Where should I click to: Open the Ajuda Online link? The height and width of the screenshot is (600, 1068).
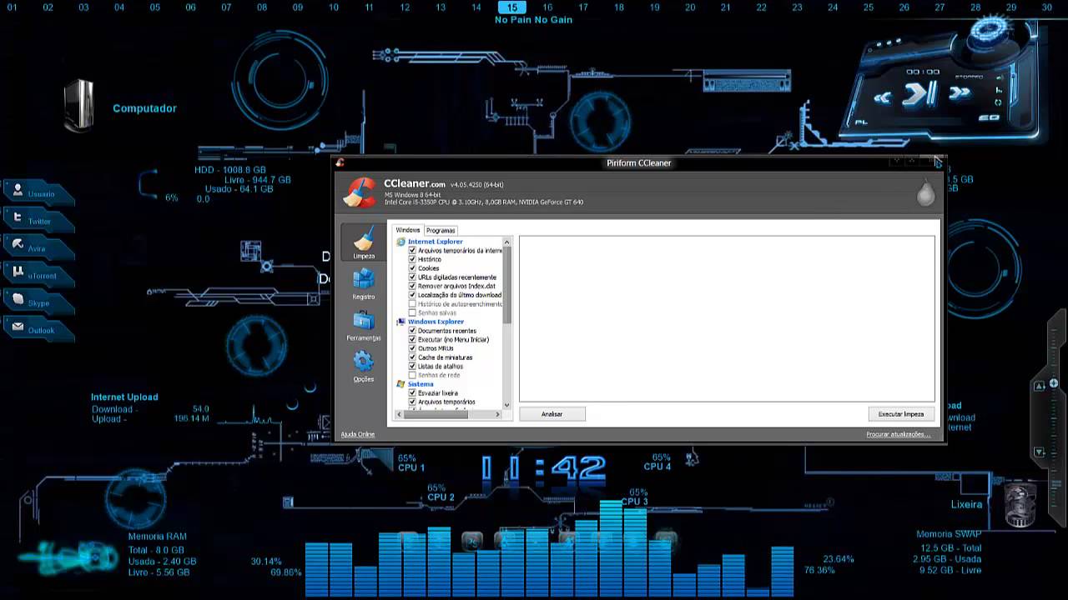pos(358,434)
